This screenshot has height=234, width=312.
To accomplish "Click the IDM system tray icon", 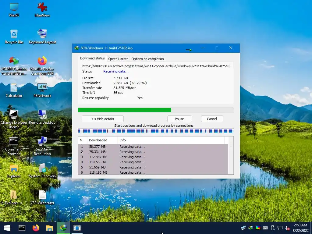I will pyautogui.click(x=251, y=228).
